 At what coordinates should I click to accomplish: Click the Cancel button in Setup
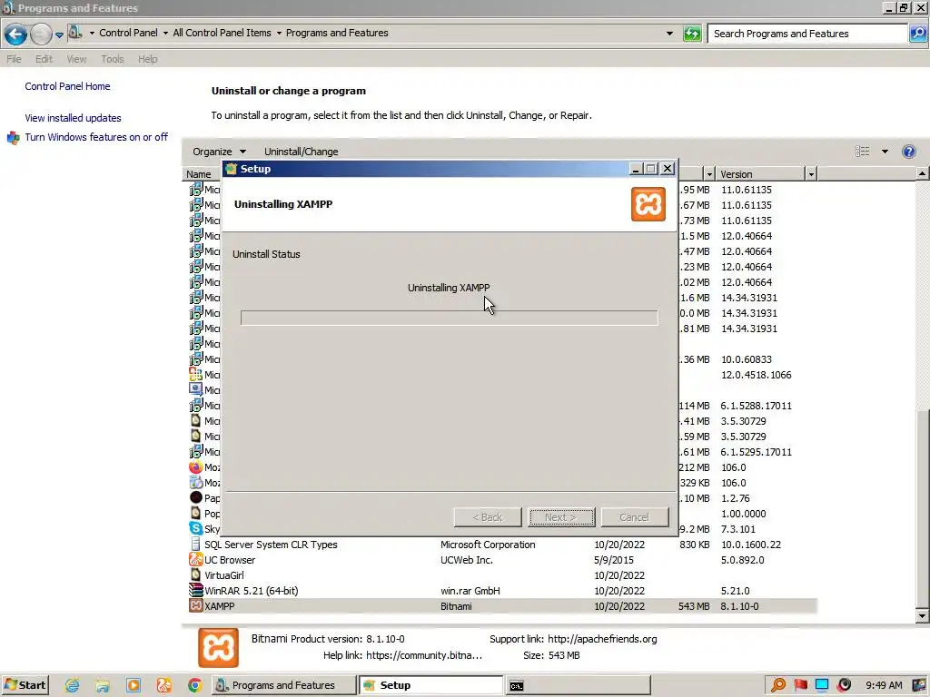(x=635, y=517)
